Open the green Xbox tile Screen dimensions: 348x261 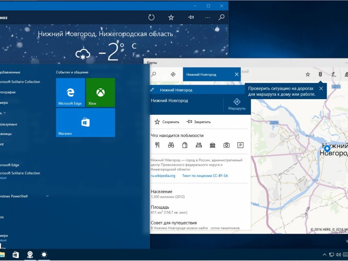[100, 93]
